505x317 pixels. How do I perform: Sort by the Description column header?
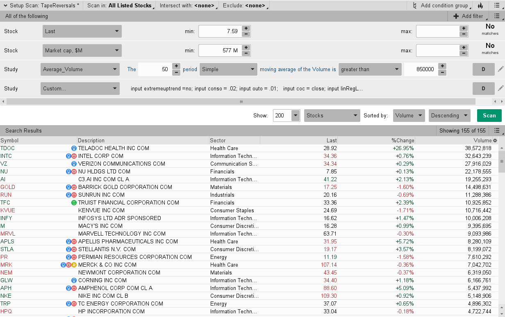click(x=143, y=140)
